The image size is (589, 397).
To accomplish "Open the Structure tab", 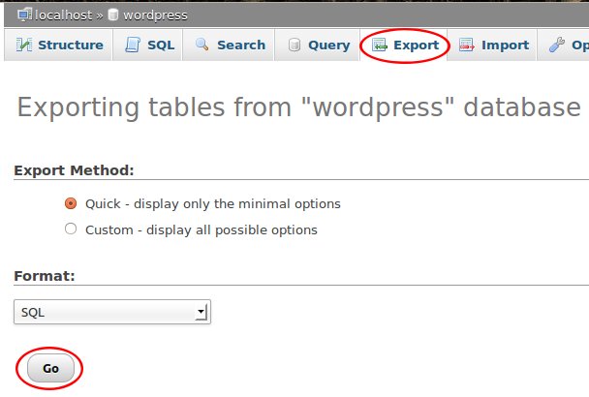I will click(x=58, y=45).
